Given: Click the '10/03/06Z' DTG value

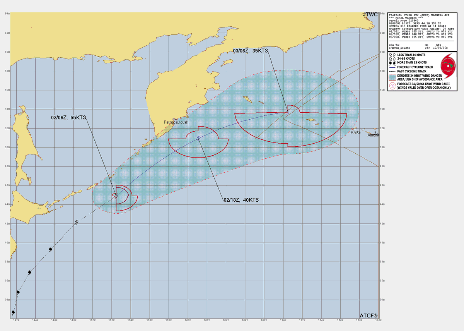Looking at the screenshot, I should [x=440, y=48].
